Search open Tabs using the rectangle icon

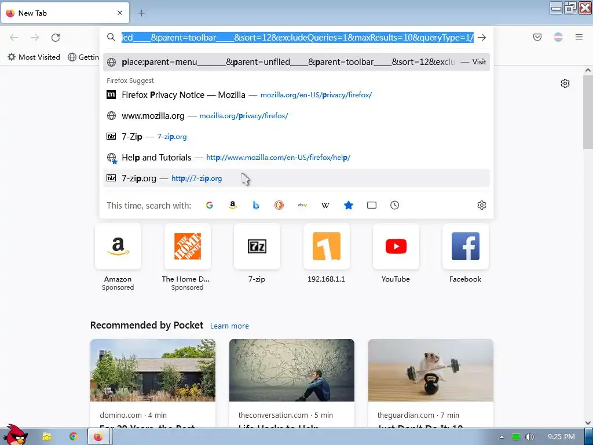pyautogui.click(x=372, y=205)
